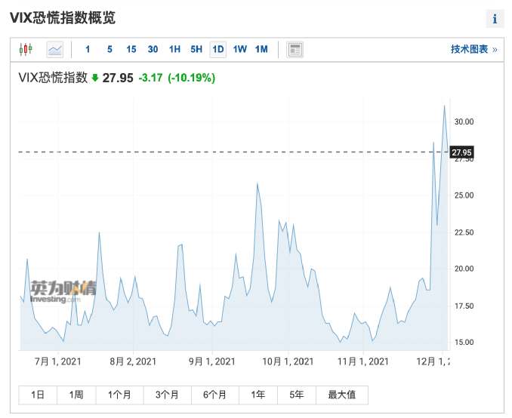This screenshot has width=512, height=418.
Task: Choose the 30 minute interval
Action: pos(153,49)
